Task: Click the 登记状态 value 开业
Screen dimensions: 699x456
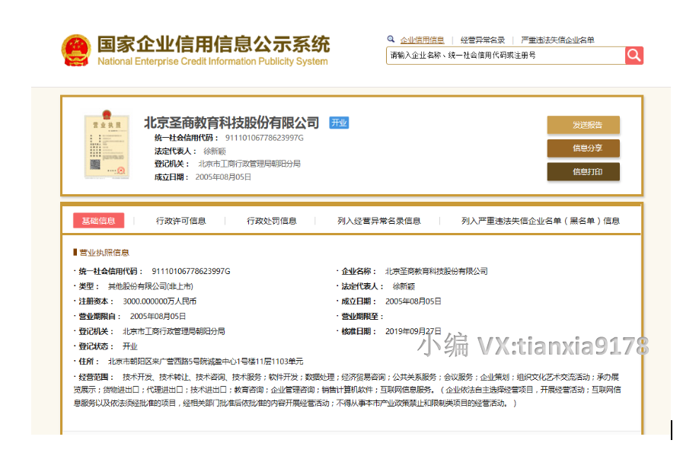Action: 130,346
